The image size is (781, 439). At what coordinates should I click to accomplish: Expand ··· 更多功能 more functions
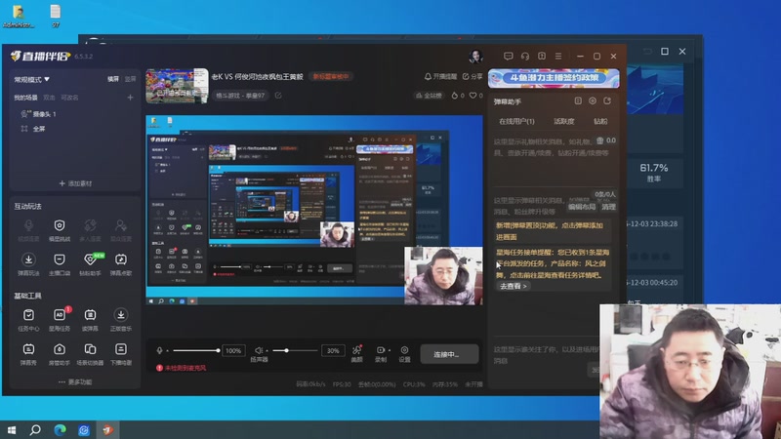click(75, 381)
